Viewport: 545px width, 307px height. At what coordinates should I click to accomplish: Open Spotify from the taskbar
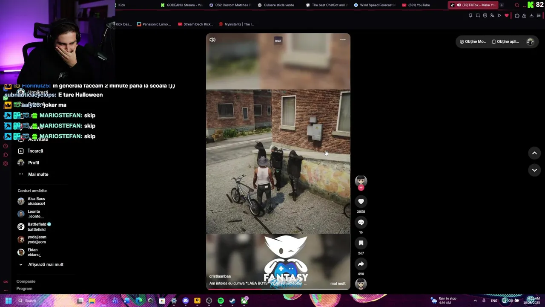[221, 301]
